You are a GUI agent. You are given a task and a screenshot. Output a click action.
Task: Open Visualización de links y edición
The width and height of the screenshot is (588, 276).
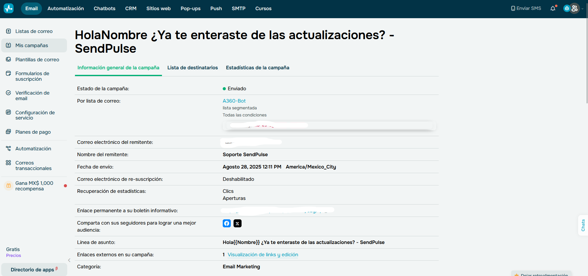point(263,254)
